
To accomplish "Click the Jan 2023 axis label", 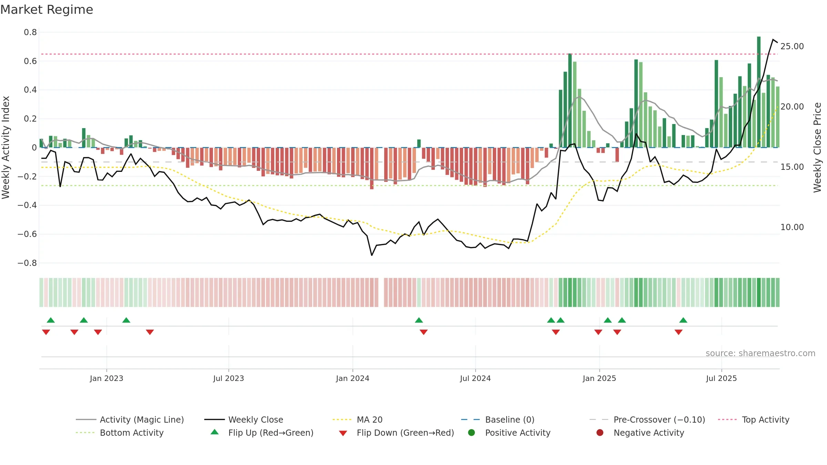I will pos(106,379).
